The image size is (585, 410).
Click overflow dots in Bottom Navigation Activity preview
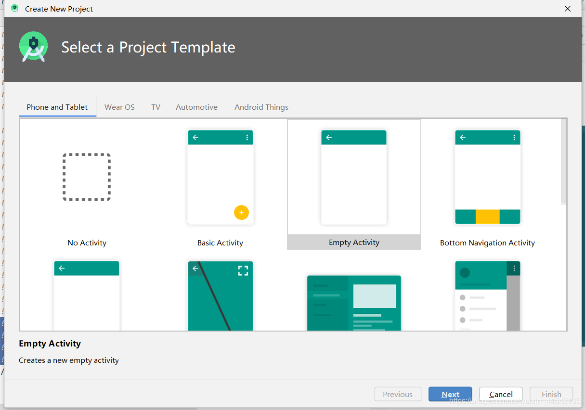pyautogui.click(x=514, y=138)
